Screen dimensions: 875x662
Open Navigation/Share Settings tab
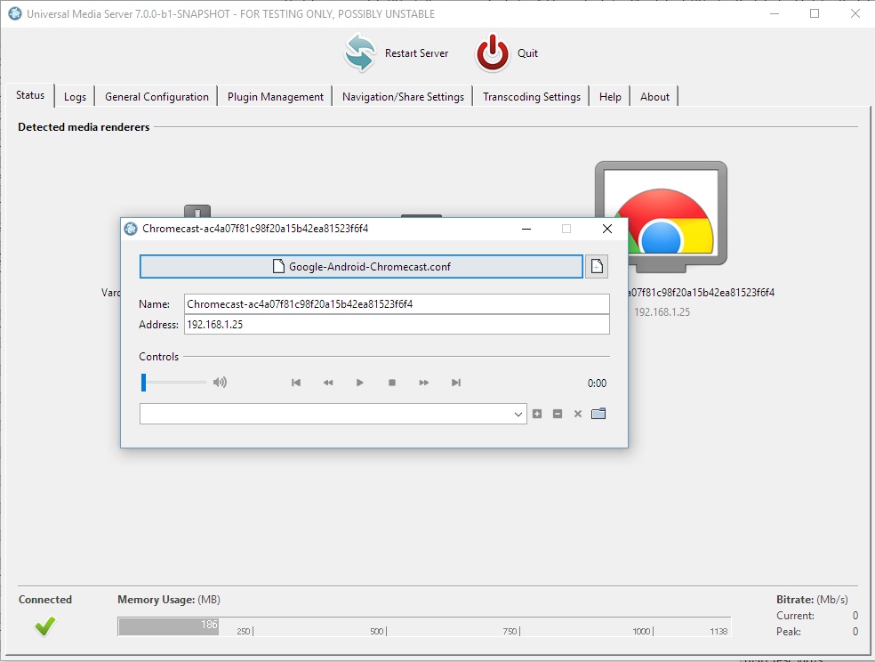[x=403, y=97]
